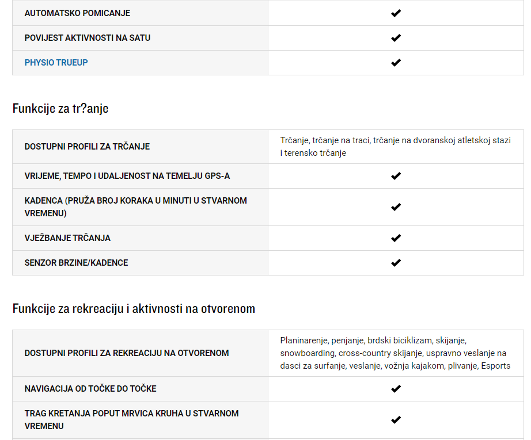Click checkmark for Senzor brzine/kadence
531x440 pixels.
click(x=396, y=263)
